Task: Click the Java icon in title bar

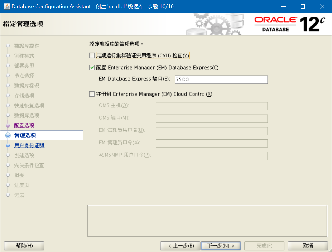Action: point(6,6)
